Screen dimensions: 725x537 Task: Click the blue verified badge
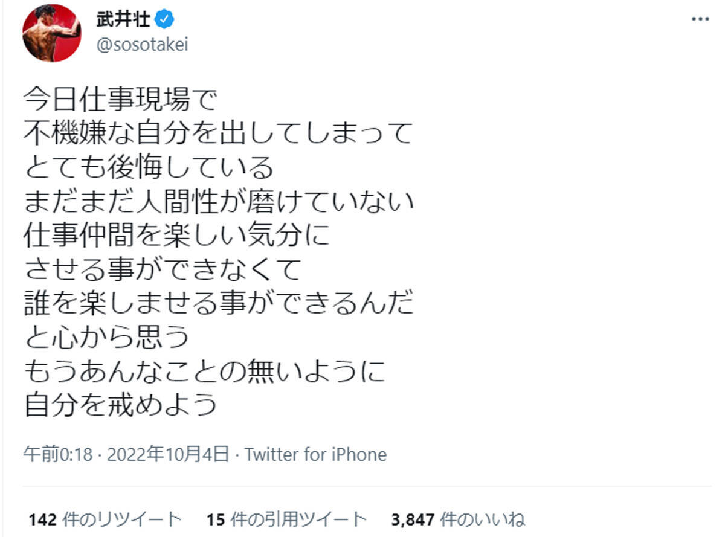[x=166, y=21]
